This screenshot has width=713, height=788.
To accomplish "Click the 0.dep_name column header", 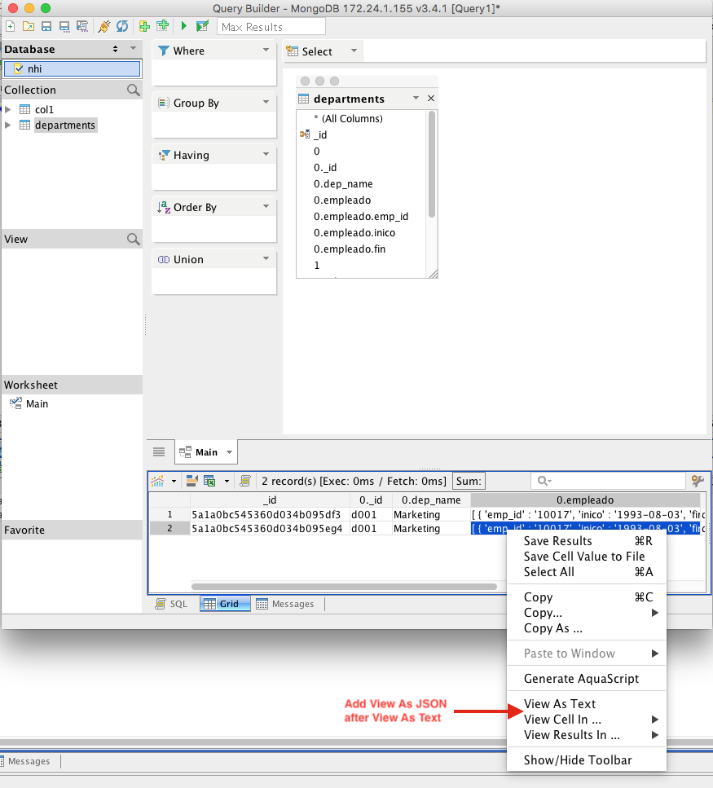I will (431, 500).
